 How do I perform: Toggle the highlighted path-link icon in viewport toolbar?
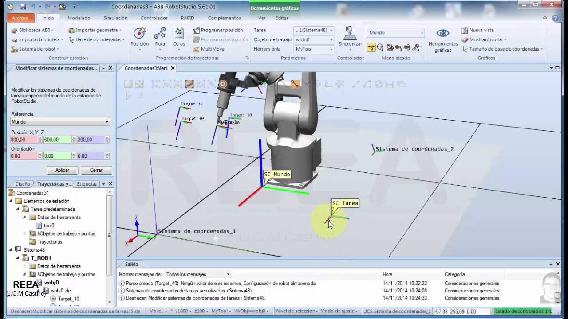coord(295,84)
